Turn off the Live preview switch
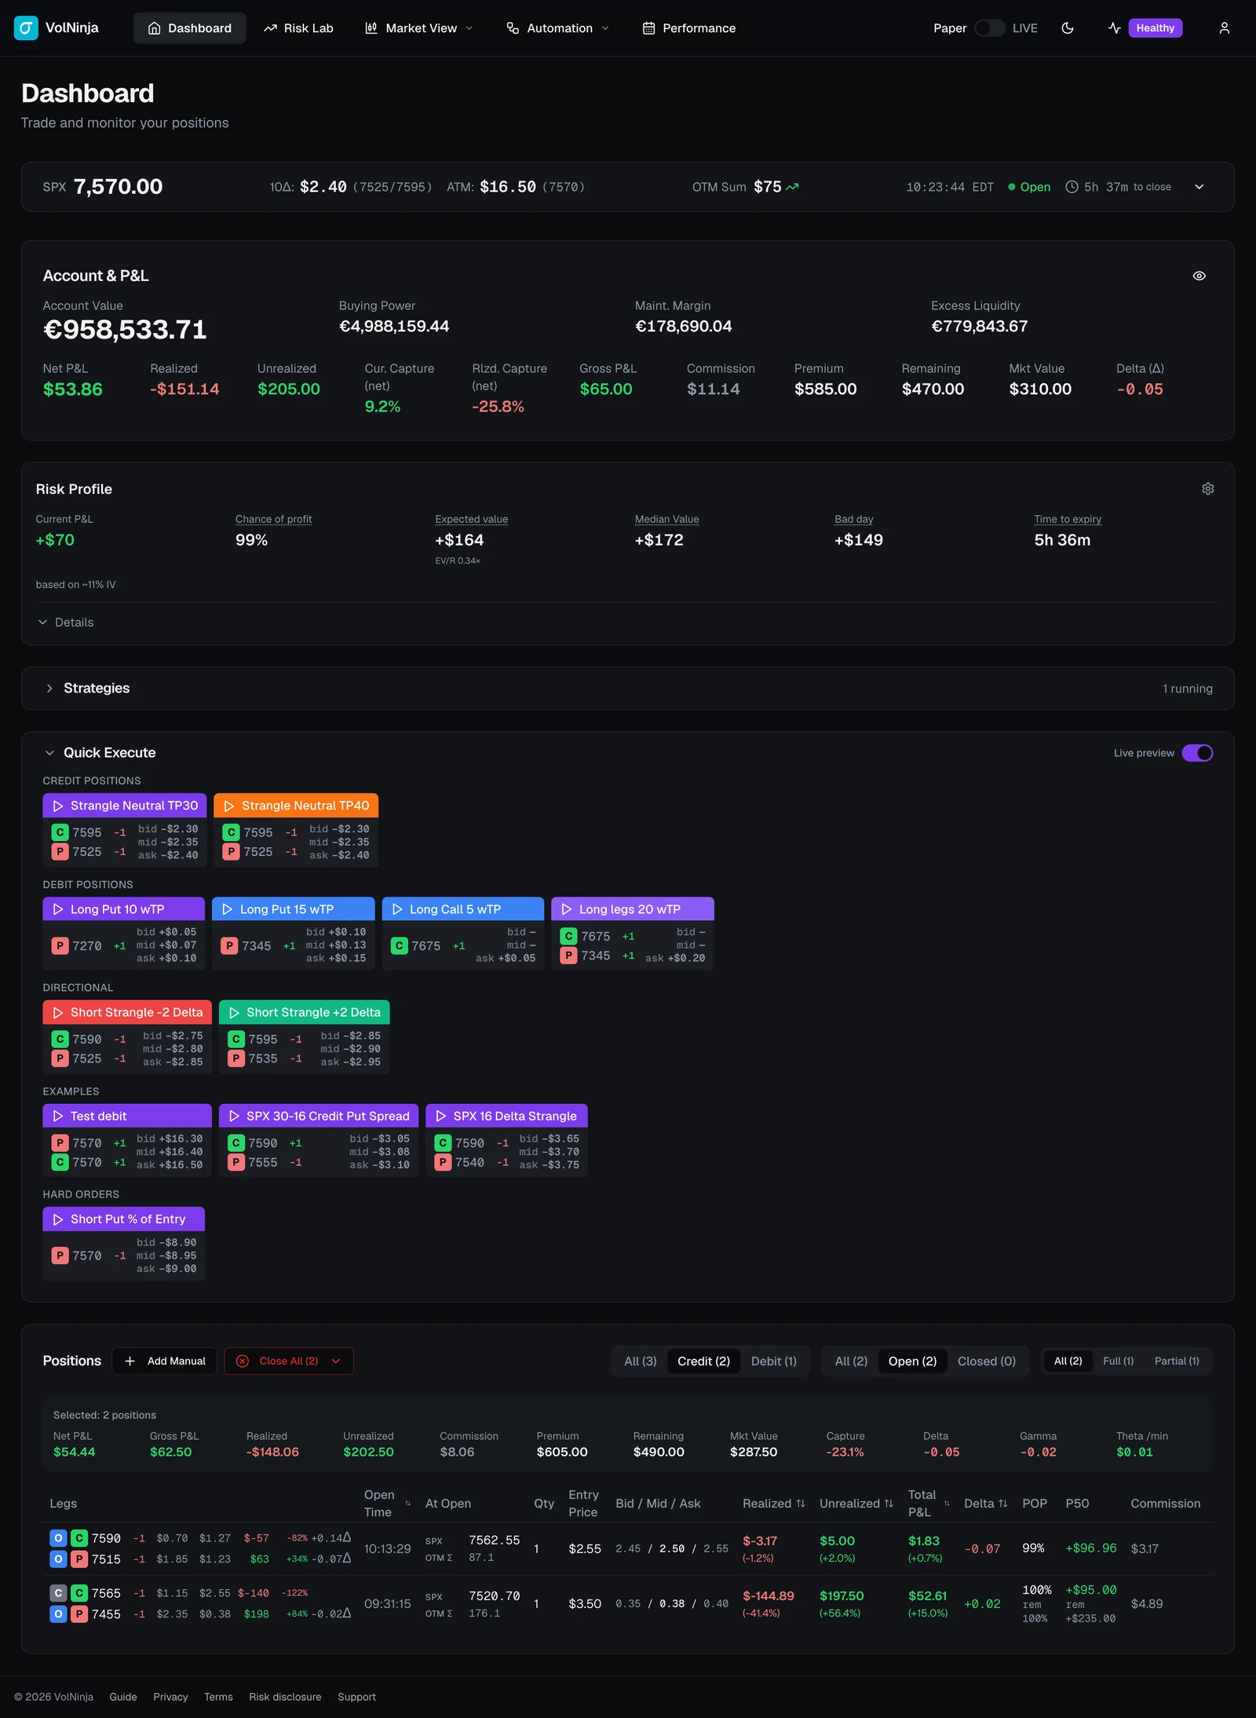The image size is (1256, 1718). click(x=1198, y=753)
